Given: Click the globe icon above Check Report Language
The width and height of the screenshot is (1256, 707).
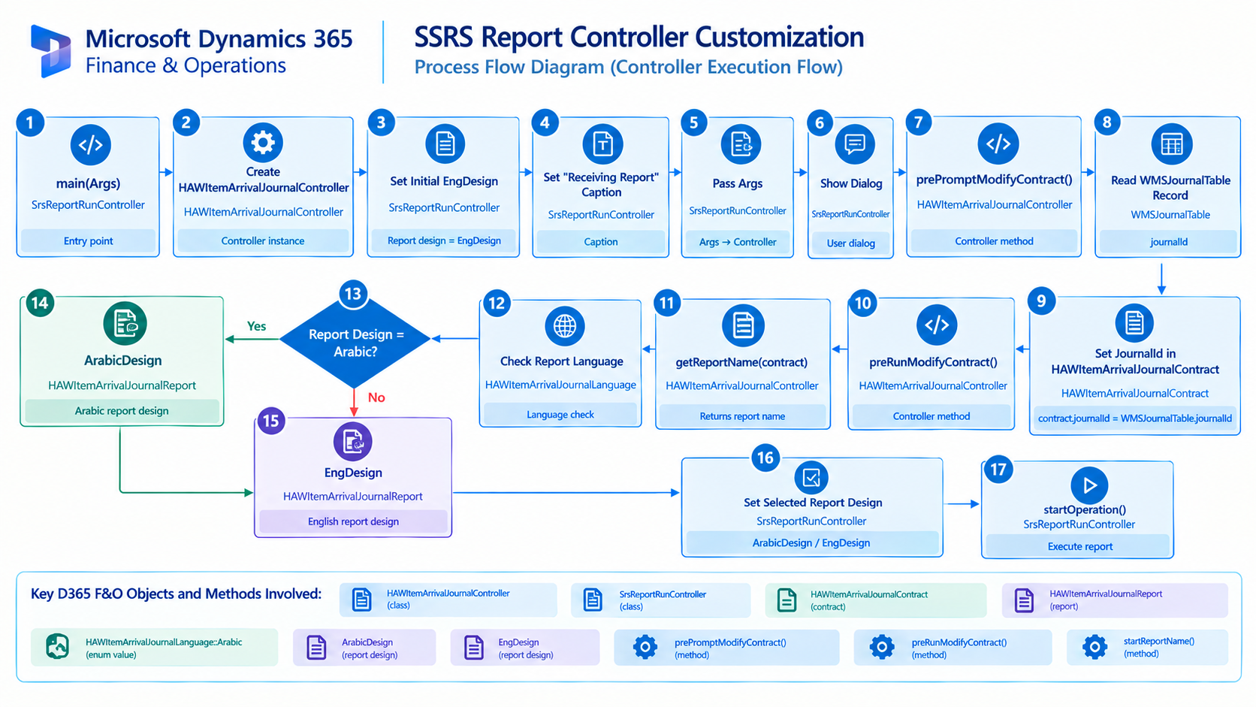Looking at the screenshot, I should 565,326.
